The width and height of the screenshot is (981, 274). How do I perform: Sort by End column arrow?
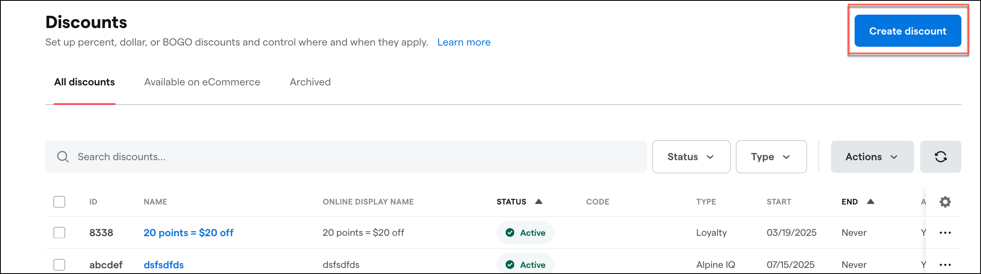point(871,202)
